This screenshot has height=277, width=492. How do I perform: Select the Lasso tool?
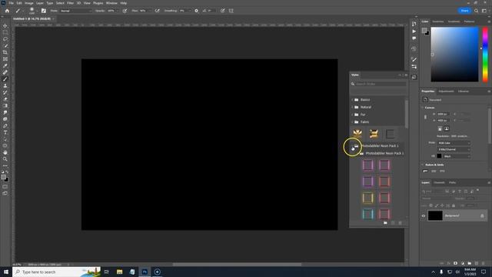[5, 39]
